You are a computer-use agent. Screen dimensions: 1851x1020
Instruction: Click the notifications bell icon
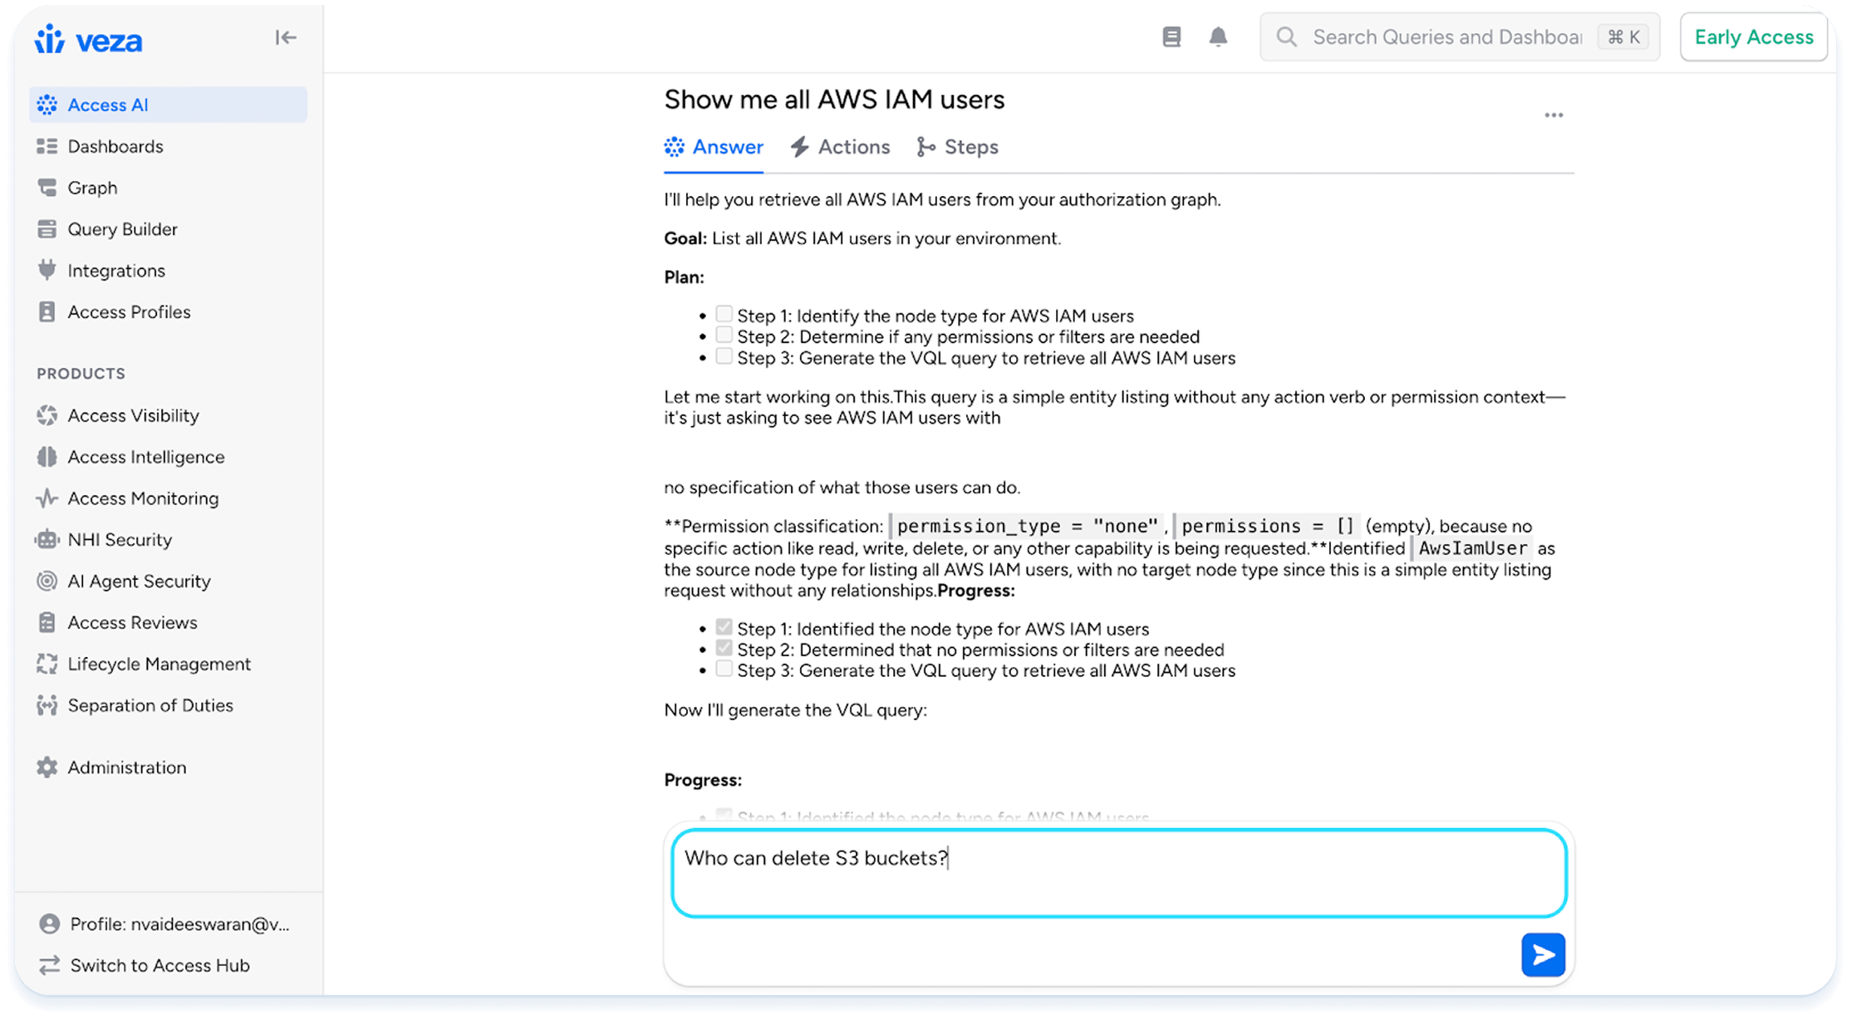pyautogui.click(x=1218, y=37)
